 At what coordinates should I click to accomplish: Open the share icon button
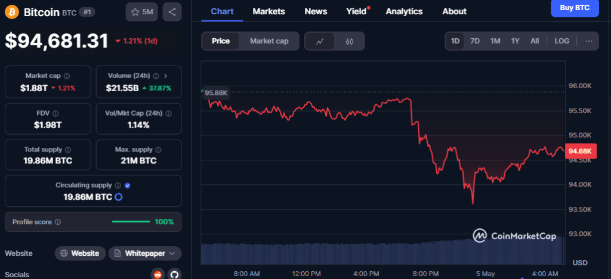[172, 12]
